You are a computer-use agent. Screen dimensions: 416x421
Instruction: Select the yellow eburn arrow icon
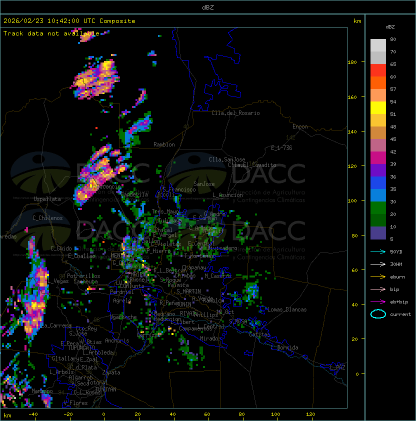pos(378,276)
